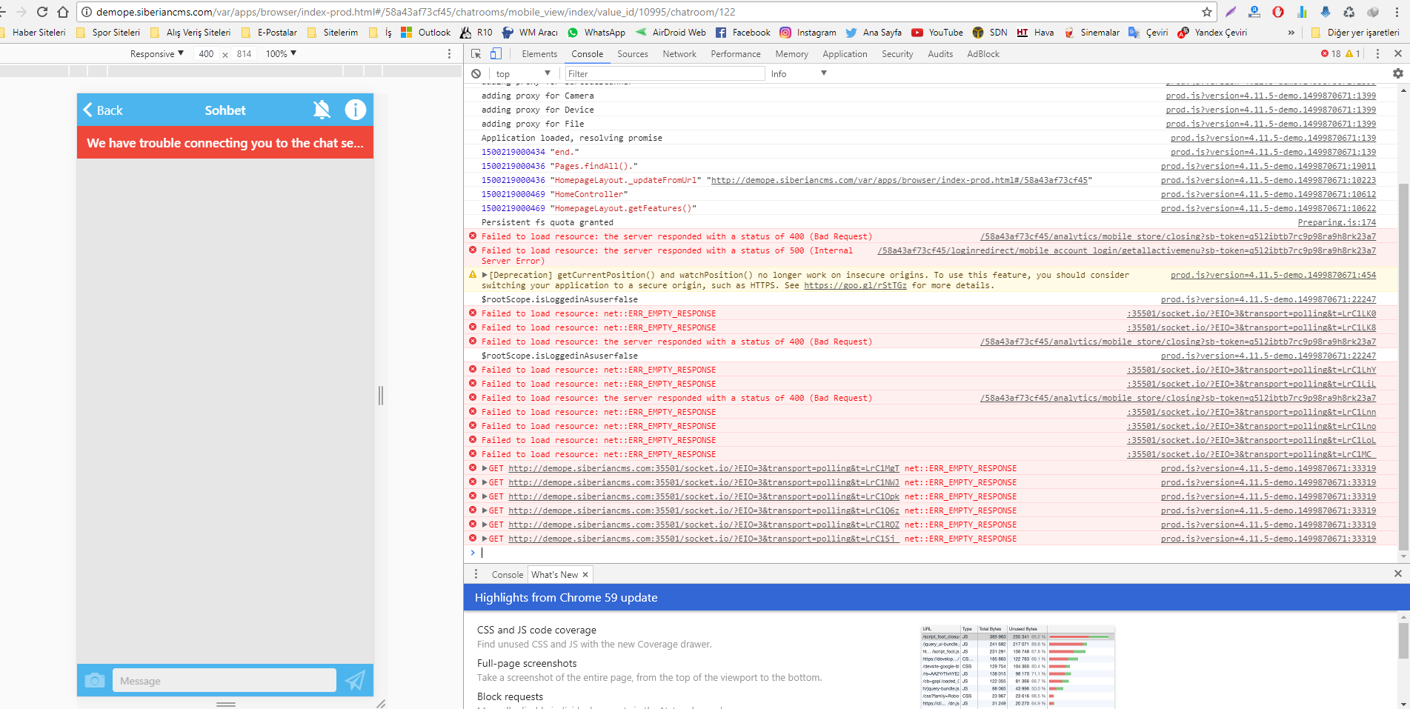Switch to the Network panel tab
Image resolution: width=1410 pixels, height=709 pixels.
coord(679,53)
